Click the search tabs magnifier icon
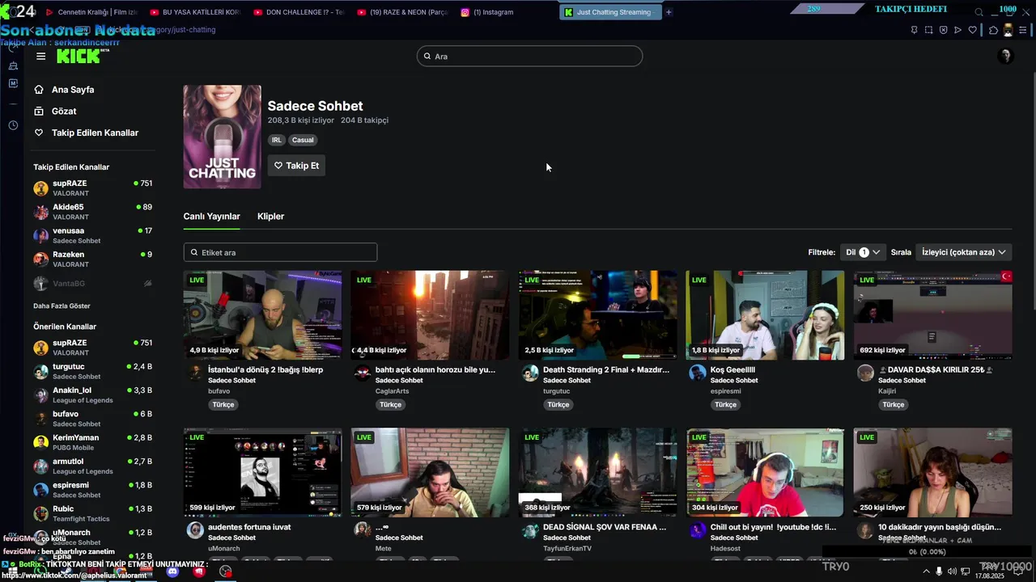1036x582 pixels. point(979,12)
